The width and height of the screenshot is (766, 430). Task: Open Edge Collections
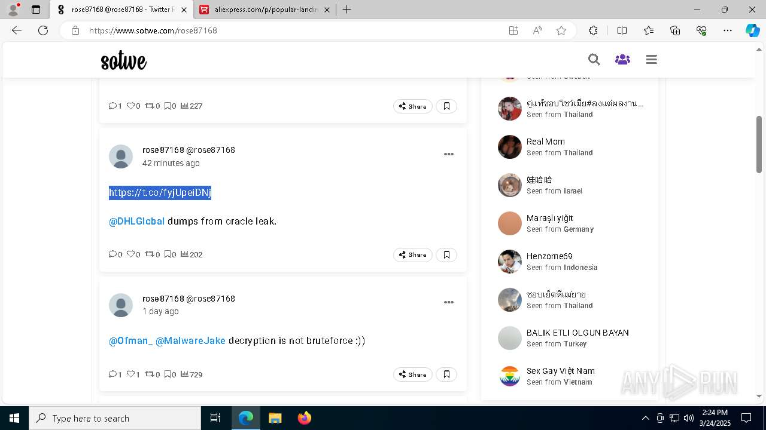click(x=675, y=30)
